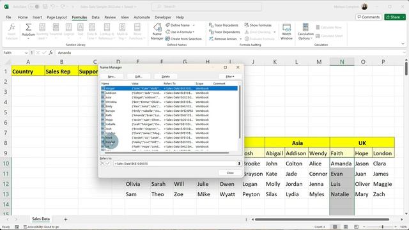Viewport: 409px width, 230px height.
Task: Switch to the Developer tab
Action: pos(163,17)
